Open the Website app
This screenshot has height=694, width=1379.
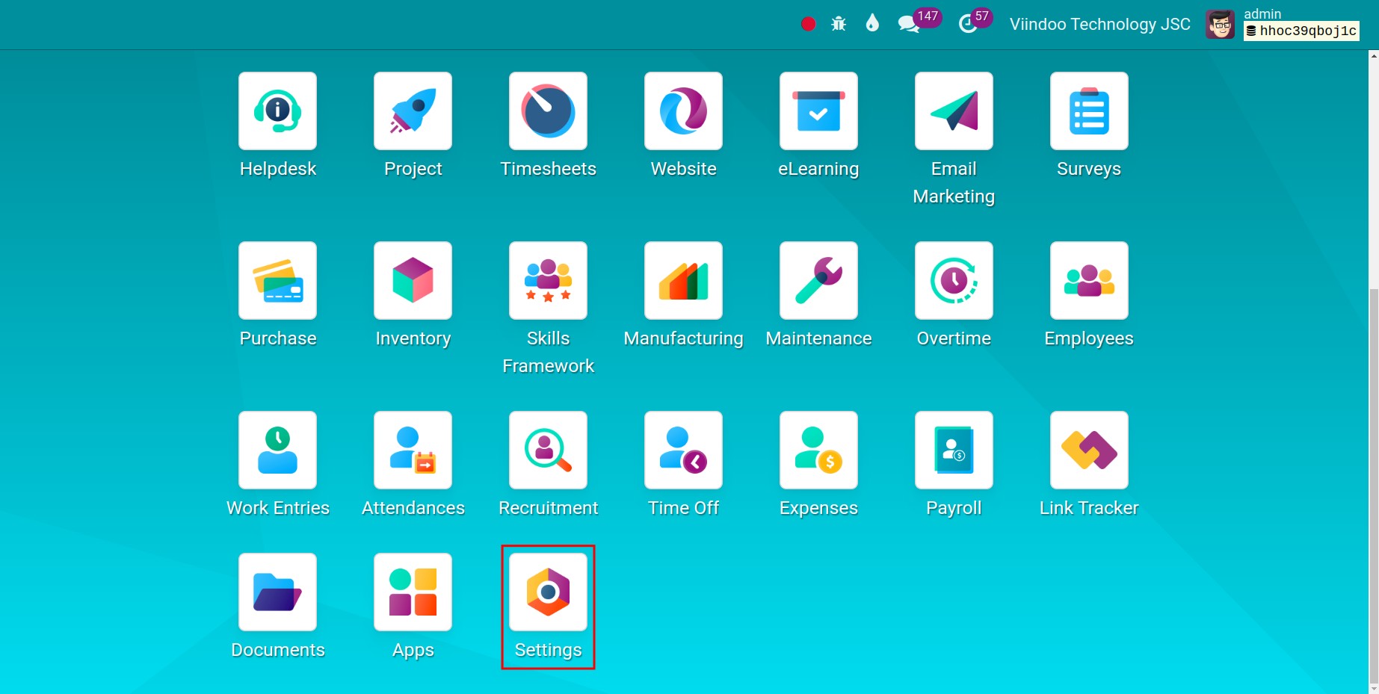tap(683, 111)
